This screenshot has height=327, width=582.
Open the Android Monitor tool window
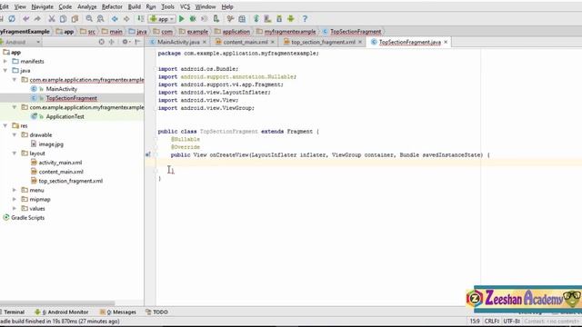[62, 312]
